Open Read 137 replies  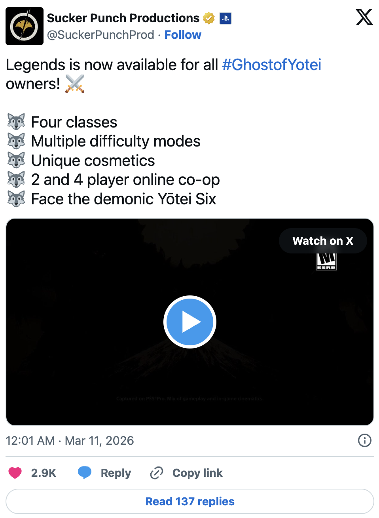(190, 501)
